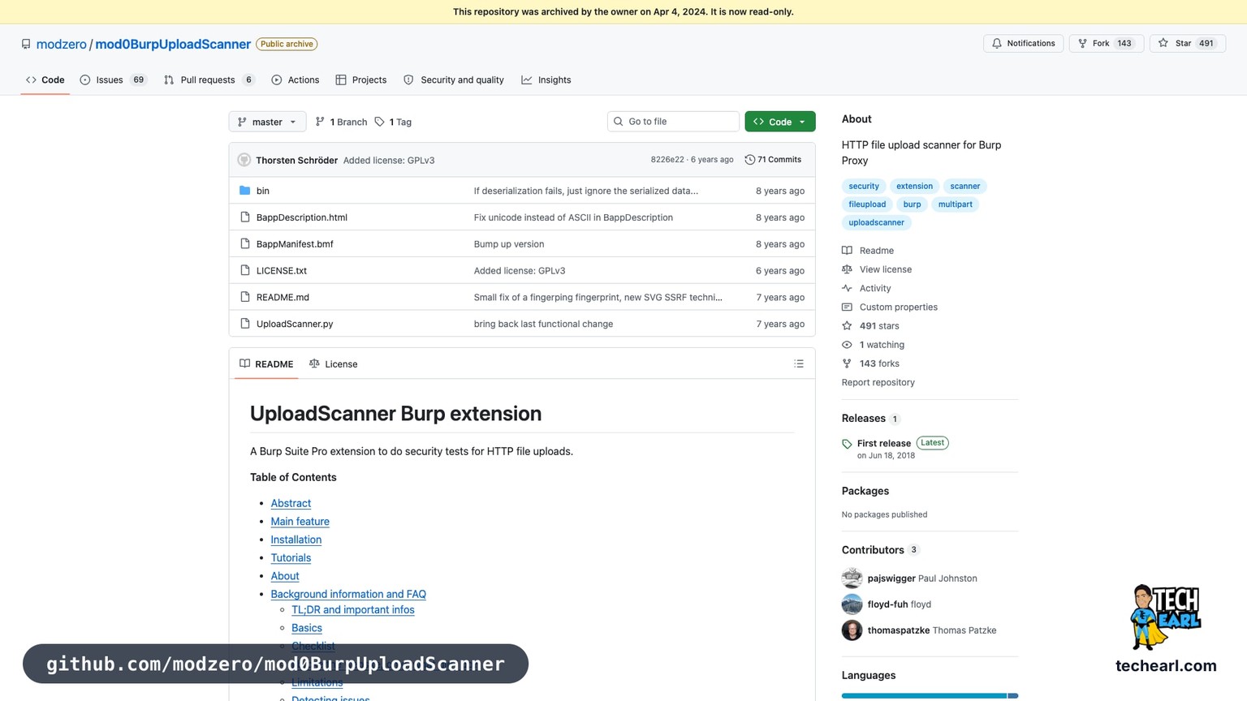Open BappManifest.bmf file
Image resolution: width=1247 pixels, height=701 pixels.
click(295, 244)
